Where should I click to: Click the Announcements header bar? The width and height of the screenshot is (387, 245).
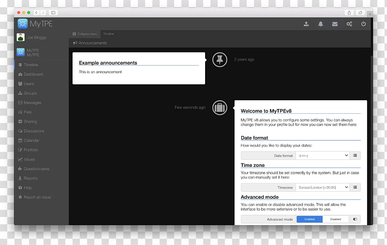point(220,43)
